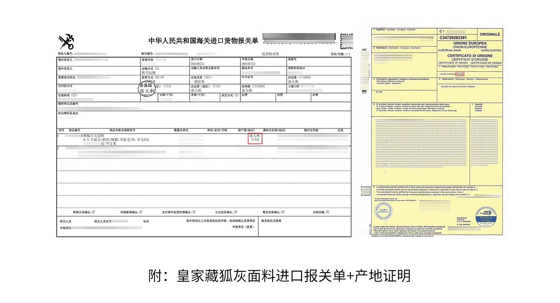560x303 pixels.
Task: Click the 航空运输 value
Action: pos(149,73)
